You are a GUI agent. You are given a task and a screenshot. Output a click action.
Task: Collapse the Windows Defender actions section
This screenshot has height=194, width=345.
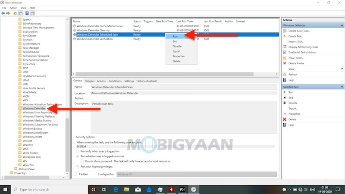[x=342, y=25]
